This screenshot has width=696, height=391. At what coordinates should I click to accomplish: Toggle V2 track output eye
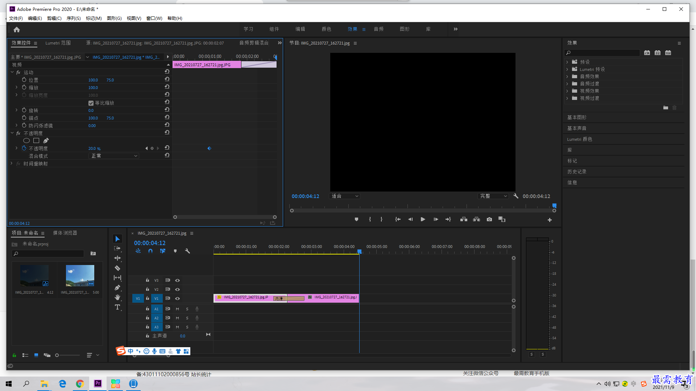pos(177,289)
